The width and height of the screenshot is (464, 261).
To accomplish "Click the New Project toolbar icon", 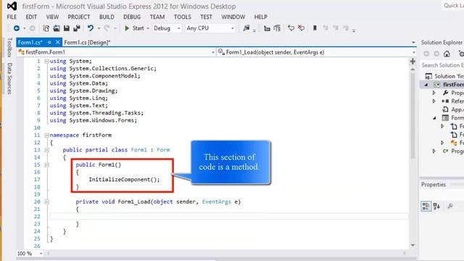I will [x=46, y=28].
